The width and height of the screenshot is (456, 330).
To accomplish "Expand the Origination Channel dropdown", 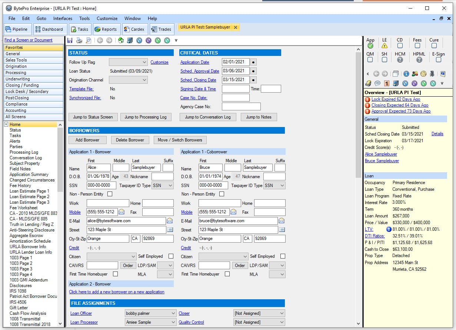I will click(128, 80).
